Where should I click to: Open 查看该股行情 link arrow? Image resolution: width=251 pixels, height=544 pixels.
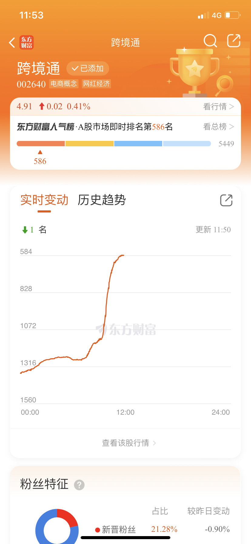(154, 443)
